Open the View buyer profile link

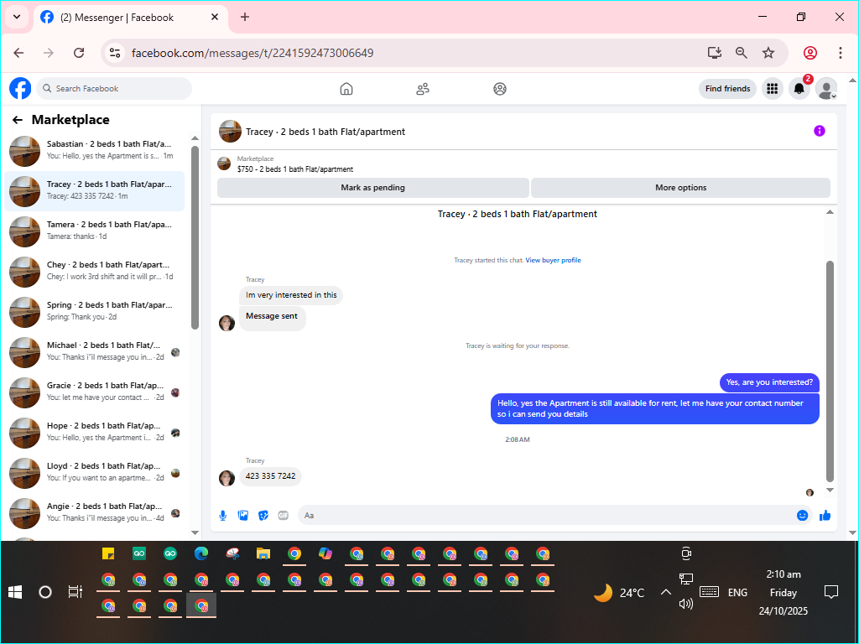click(553, 260)
